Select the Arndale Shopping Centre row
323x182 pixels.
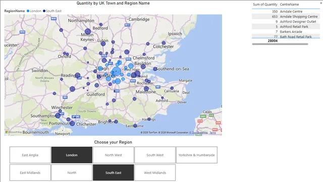tap(286, 17)
